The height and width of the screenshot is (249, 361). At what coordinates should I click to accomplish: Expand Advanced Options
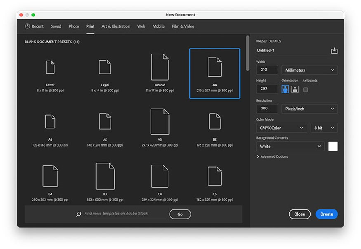[x=272, y=156]
